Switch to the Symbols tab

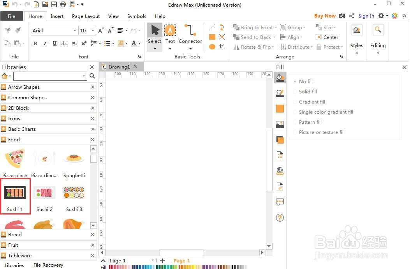pos(137,16)
